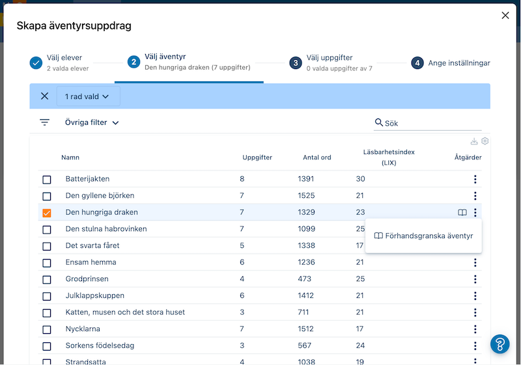Go to step 1 Välj elever
Image resolution: width=521 pixels, height=365 pixels.
click(x=59, y=62)
